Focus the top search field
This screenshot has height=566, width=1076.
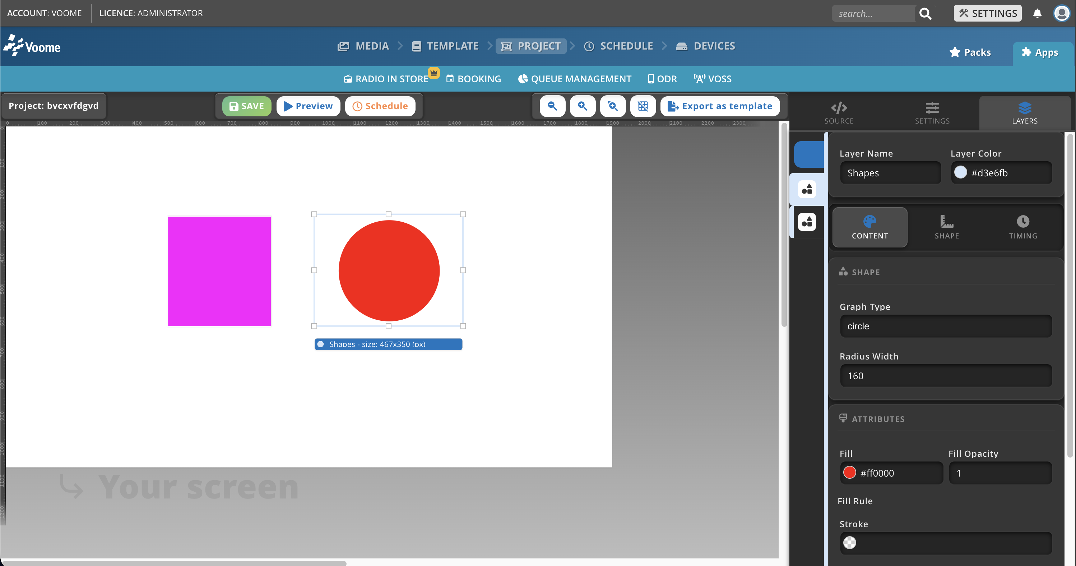click(873, 13)
